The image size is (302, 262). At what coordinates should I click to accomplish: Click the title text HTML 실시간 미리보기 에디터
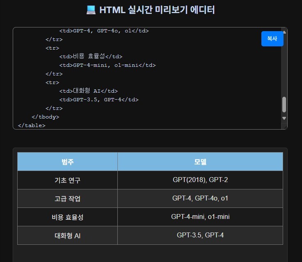[157, 10]
